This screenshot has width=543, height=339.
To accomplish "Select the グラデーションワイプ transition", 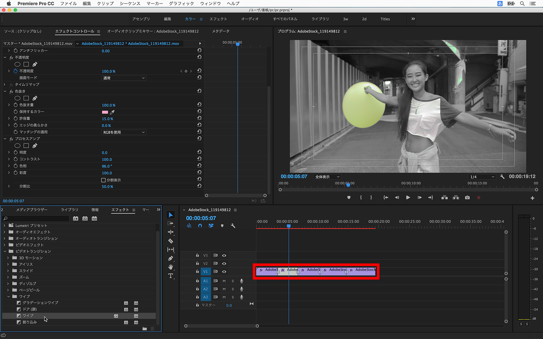I will 40,303.
